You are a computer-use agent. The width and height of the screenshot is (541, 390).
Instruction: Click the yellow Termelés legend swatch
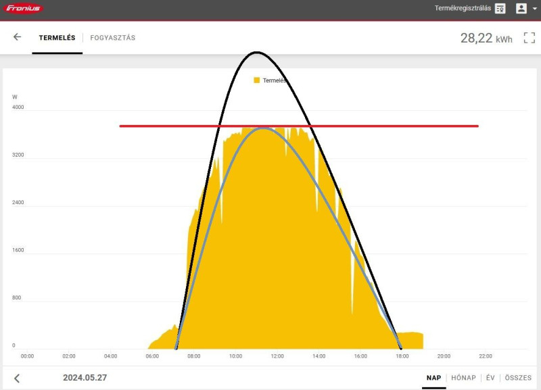pos(257,80)
